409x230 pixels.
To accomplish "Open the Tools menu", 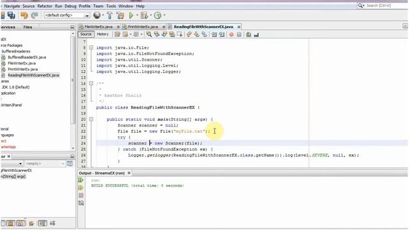I will point(111,6).
